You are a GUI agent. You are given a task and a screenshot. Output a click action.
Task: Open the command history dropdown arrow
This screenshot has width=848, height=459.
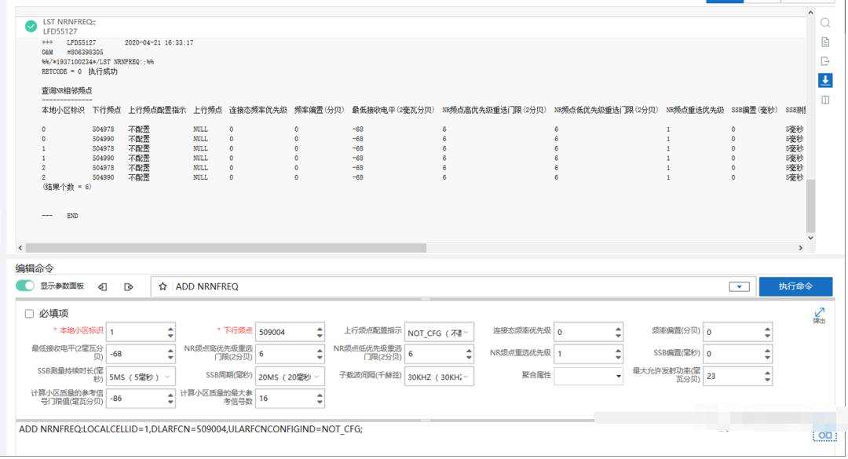739,287
